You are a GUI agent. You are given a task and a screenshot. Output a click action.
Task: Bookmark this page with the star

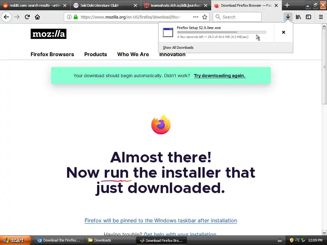pos(205,17)
